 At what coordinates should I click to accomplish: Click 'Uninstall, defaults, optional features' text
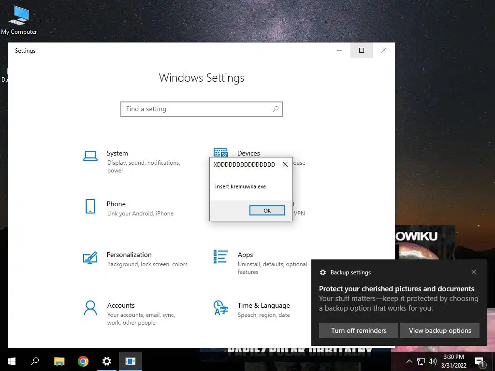click(273, 268)
